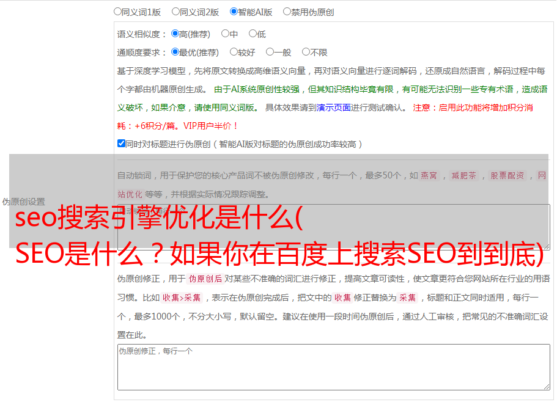
Task: Select the 禁用伪原创 radio option
Action: coord(287,12)
